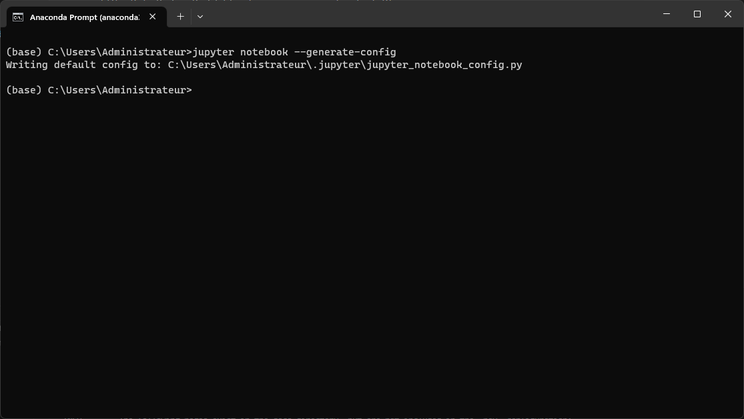The height and width of the screenshot is (419, 744).
Task: Click the word jupyter in the command line
Action: pyautogui.click(x=213, y=52)
